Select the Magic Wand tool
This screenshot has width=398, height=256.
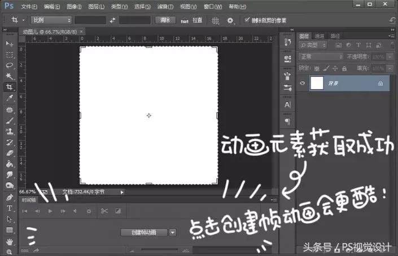10,76
